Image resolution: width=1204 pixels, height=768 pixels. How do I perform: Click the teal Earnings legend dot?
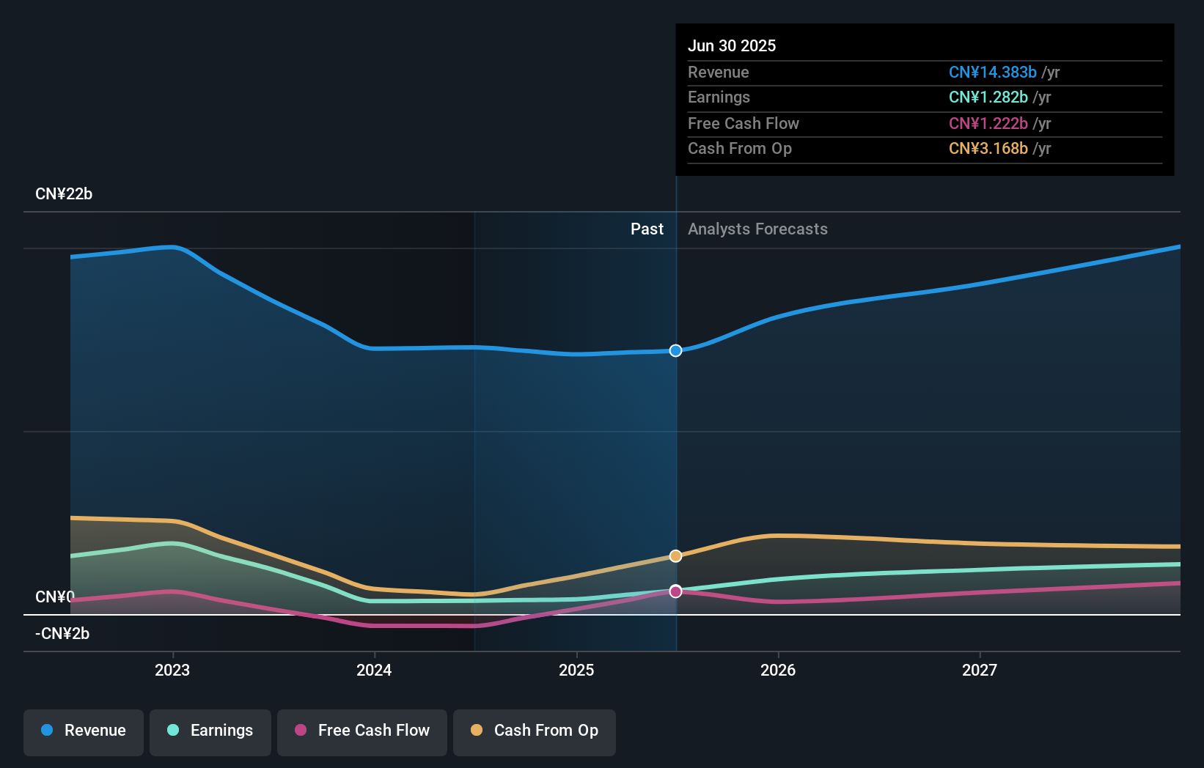pyautogui.click(x=172, y=731)
